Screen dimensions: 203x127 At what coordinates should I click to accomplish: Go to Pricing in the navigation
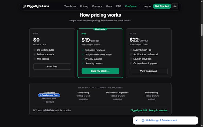[84, 6]
